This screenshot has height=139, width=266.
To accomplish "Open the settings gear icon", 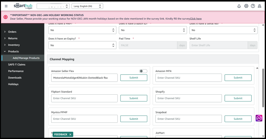I will pos(246,6).
